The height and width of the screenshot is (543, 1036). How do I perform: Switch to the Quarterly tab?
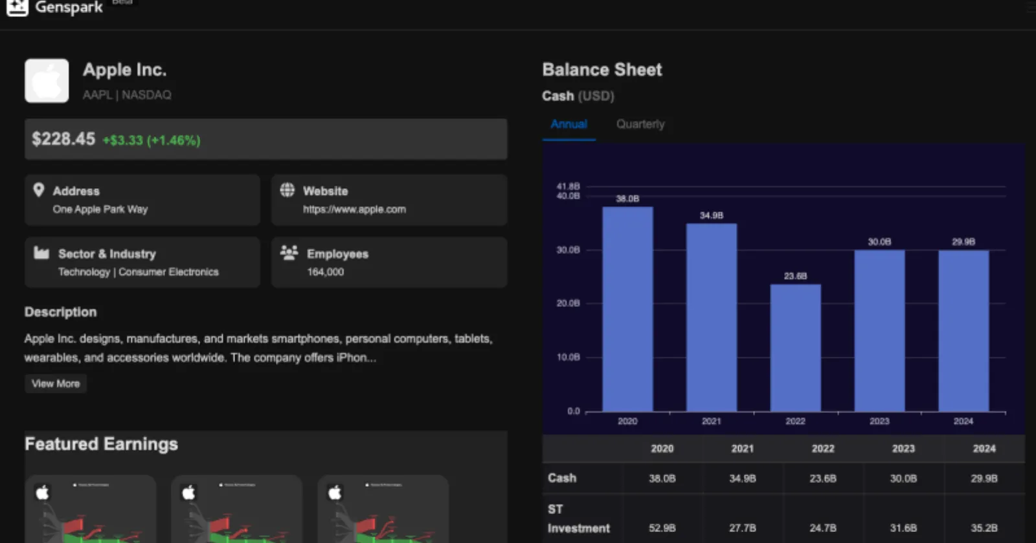coord(640,124)
